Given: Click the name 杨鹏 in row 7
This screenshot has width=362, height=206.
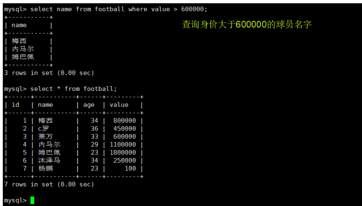Looking at the screenshot, I should (x=46, y=168).
